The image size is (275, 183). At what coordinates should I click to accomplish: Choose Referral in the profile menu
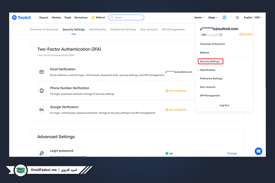(x=204, y=53)
